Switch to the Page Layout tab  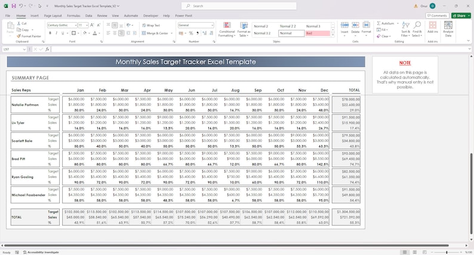(53, 16)
